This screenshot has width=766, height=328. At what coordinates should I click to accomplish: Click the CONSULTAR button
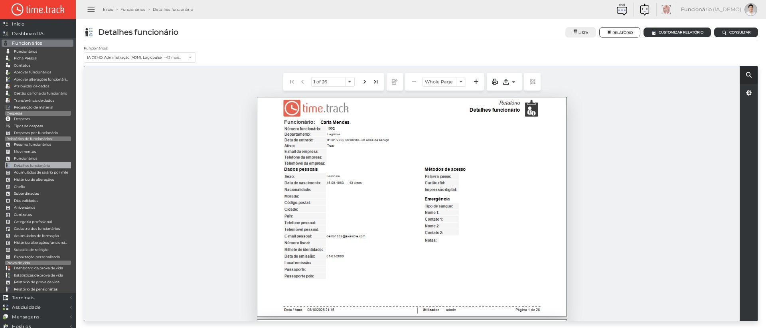(x=736, y=32)
